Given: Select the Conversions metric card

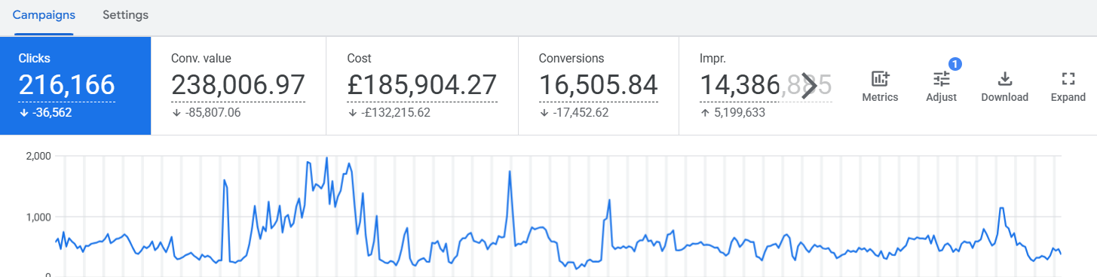Looking at the screenshot, I should coord(599,86).
